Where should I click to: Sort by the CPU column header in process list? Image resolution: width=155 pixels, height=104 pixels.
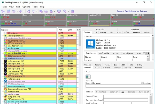click(x=72, y=30)
